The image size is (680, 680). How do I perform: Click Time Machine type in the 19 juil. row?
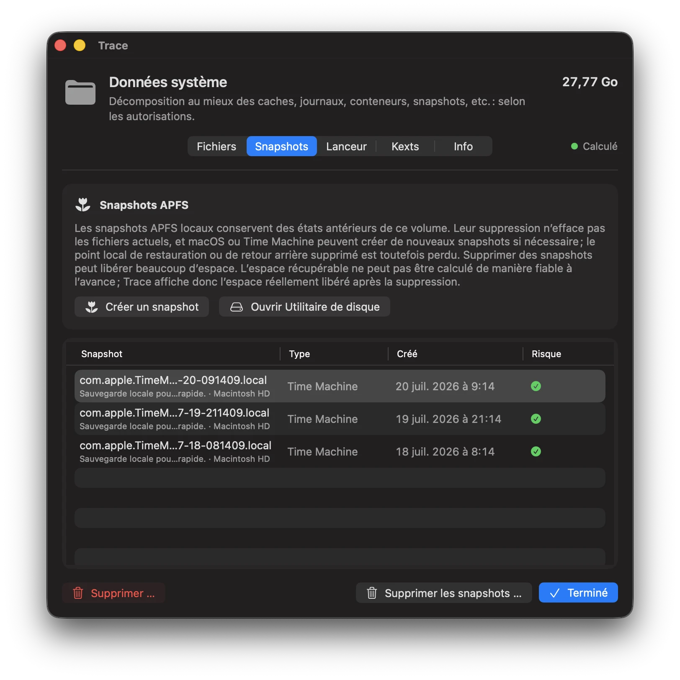(x=322, y=419)
